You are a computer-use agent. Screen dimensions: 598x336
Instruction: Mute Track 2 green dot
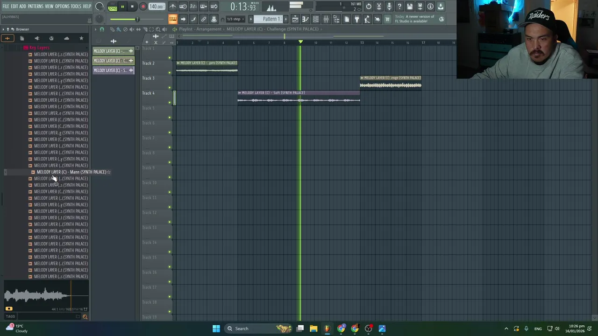(170, 73)
